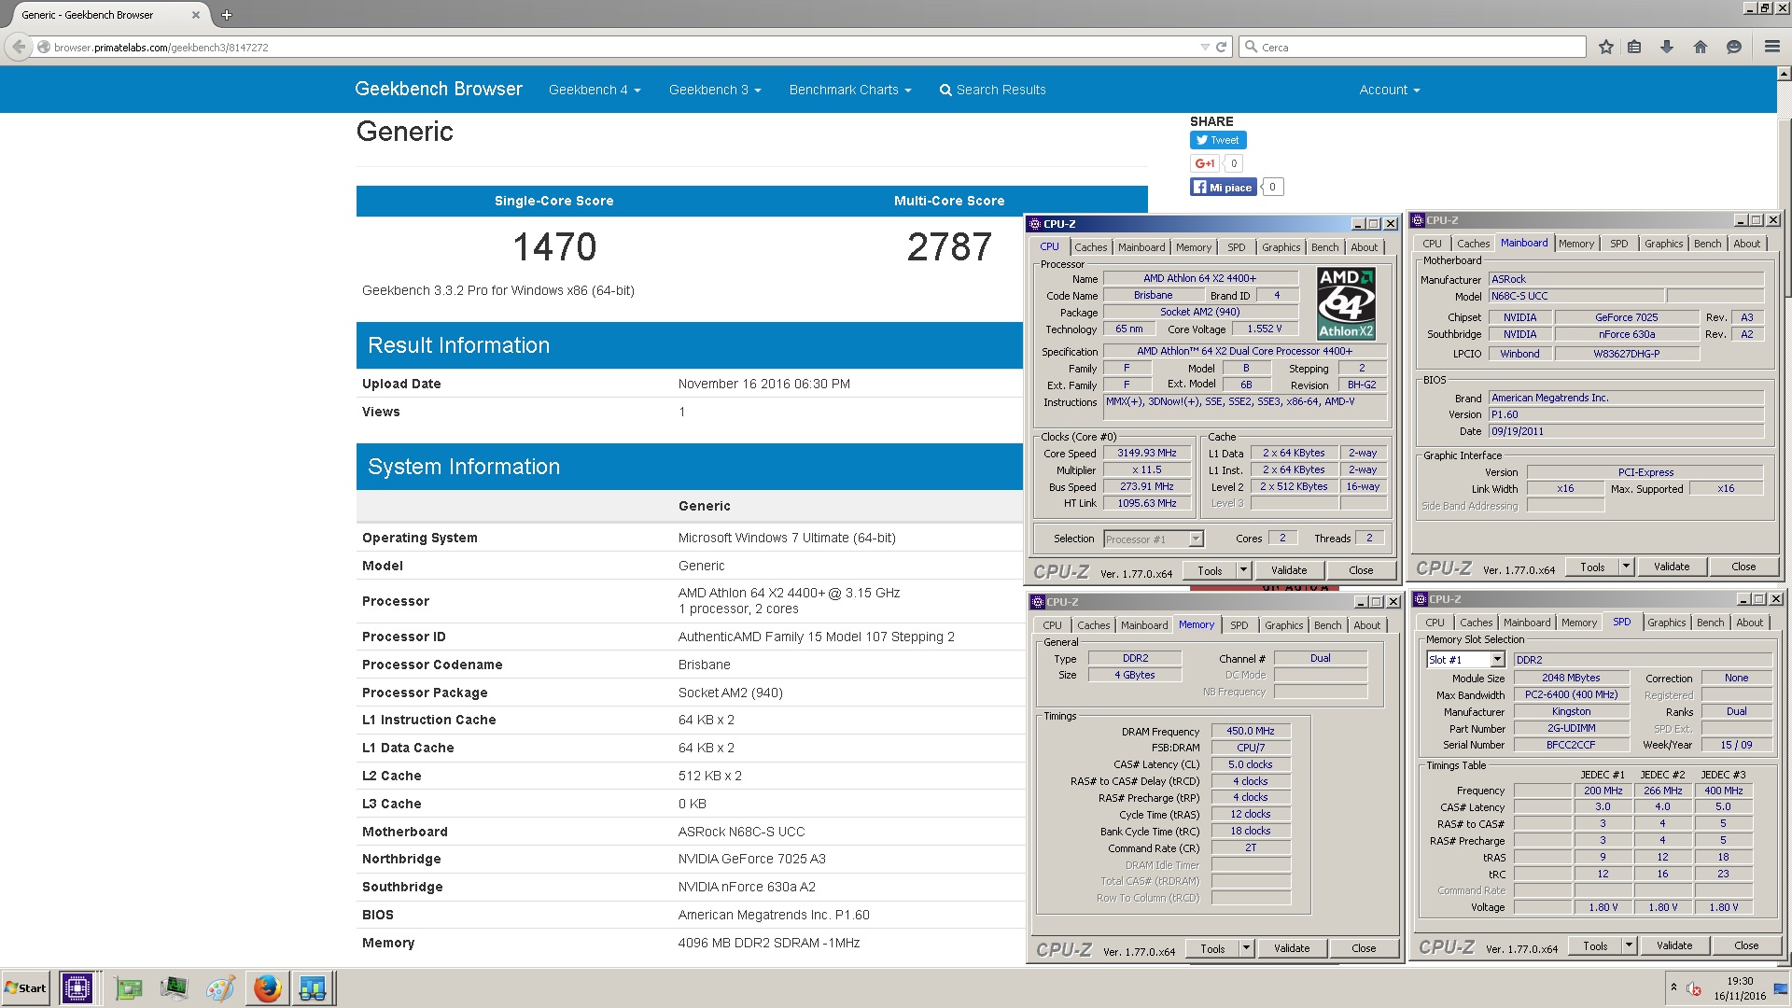Switch to the Caches tab in the CPU-Z CPU window
Screen dimensions: 1792x1008
[1090, 247]
